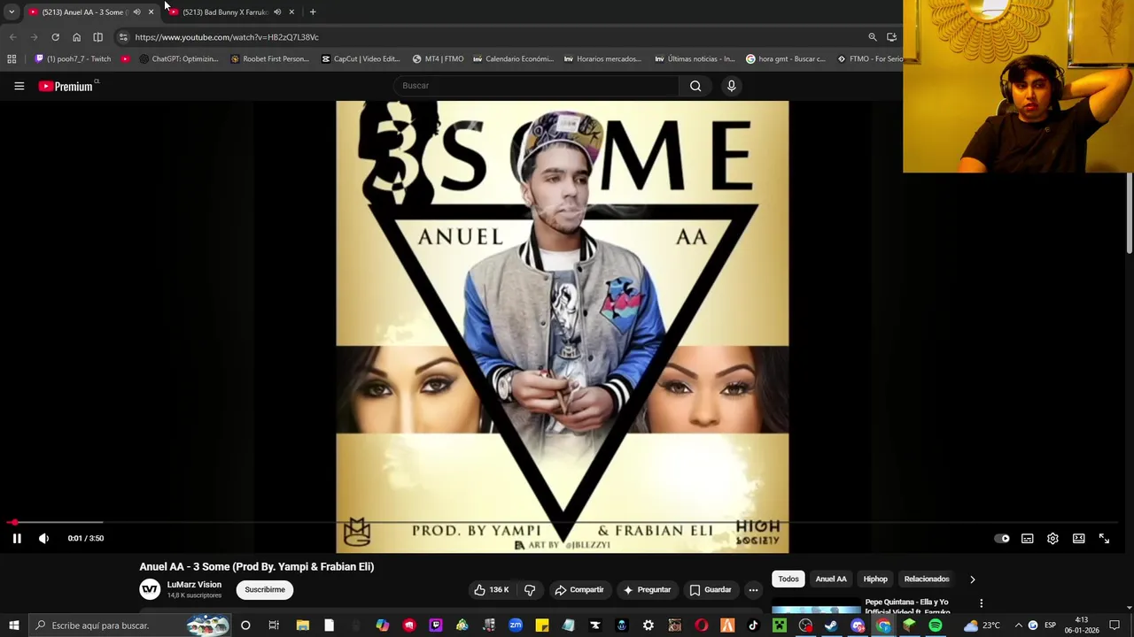
Task: Mute the video player volume icon
Action: point(43,538)
